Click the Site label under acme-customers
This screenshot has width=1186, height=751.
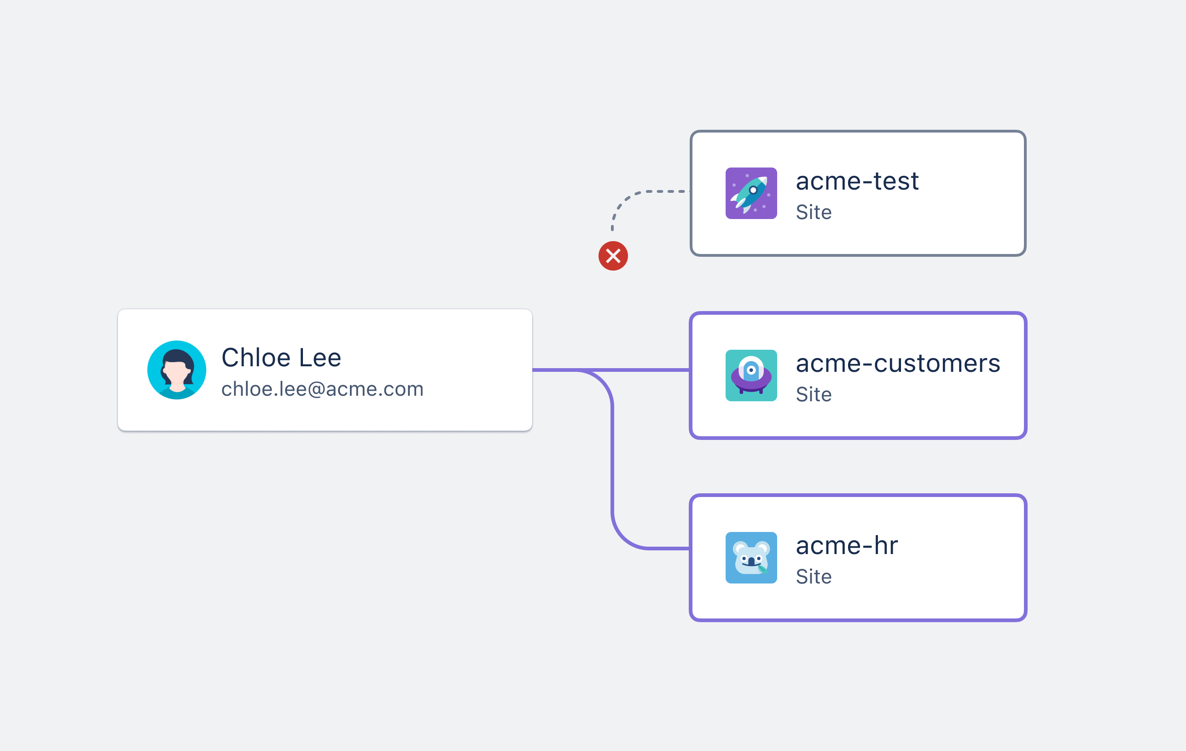[x=814, y=394]
